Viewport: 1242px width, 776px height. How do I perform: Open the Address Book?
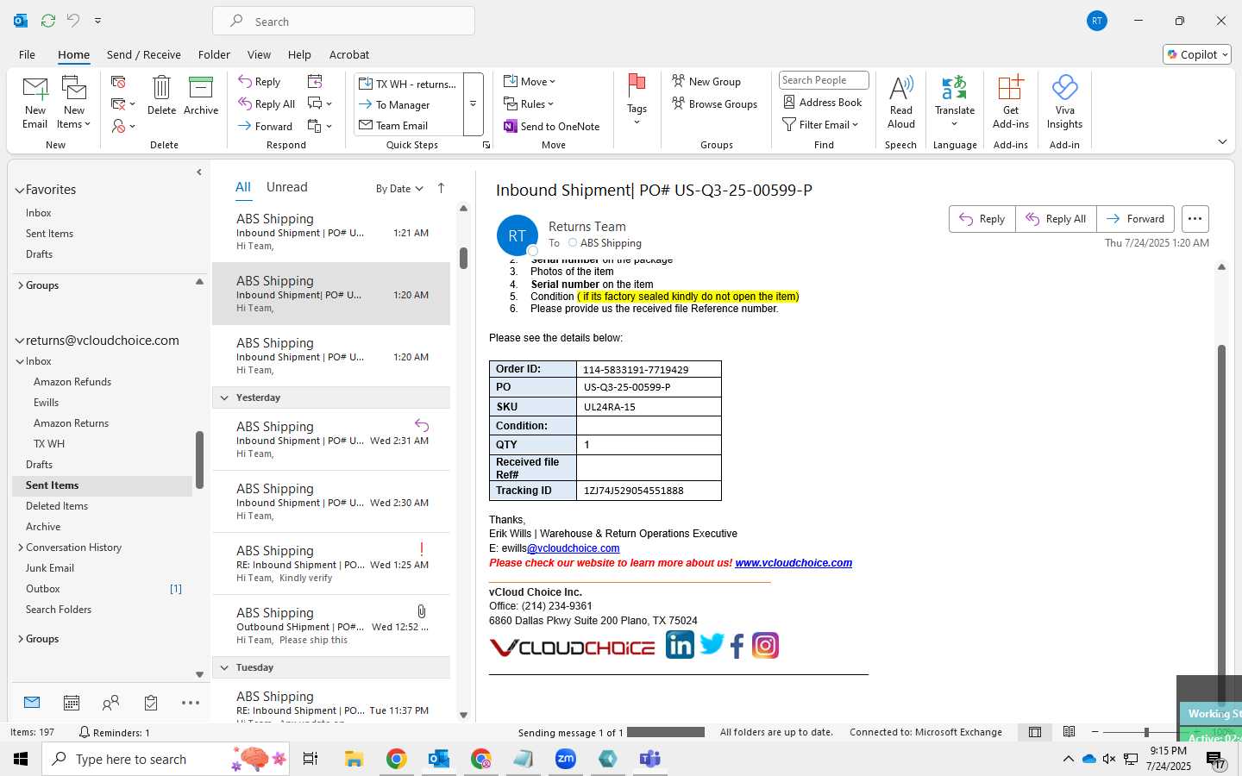[822, 103]
